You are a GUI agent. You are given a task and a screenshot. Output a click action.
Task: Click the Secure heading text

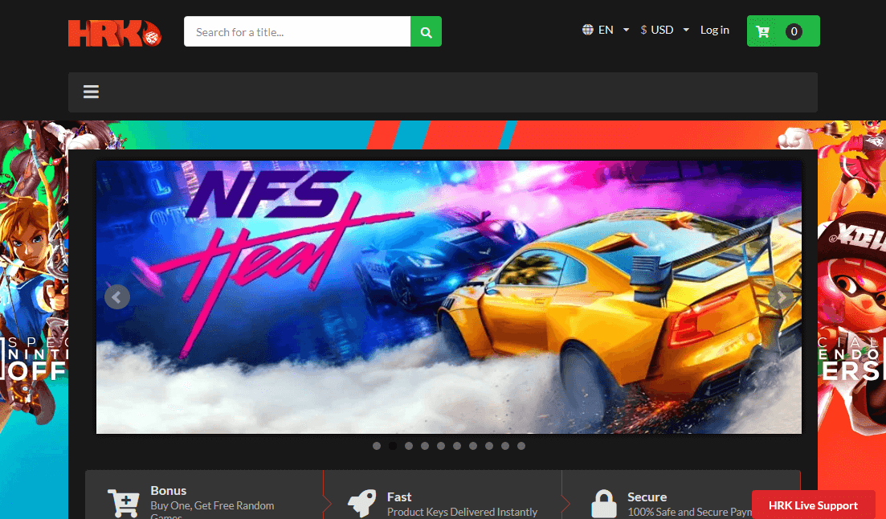[x=647, y=497]
